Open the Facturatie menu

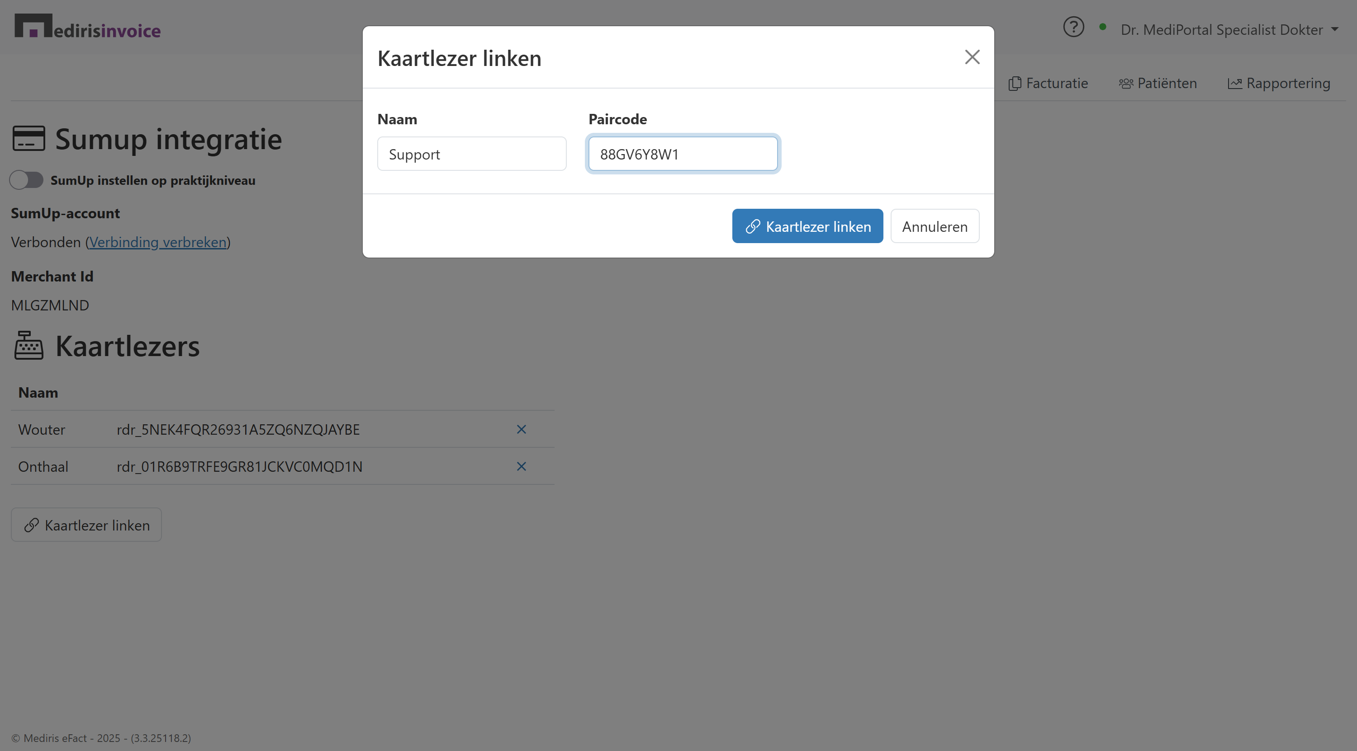point(1049,83)
